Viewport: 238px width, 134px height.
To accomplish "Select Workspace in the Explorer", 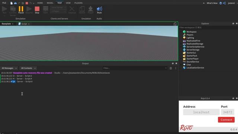I will (191, 32).
